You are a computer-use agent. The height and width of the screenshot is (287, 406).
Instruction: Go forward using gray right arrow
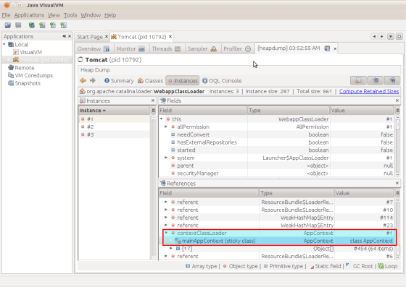coord(93,81)
